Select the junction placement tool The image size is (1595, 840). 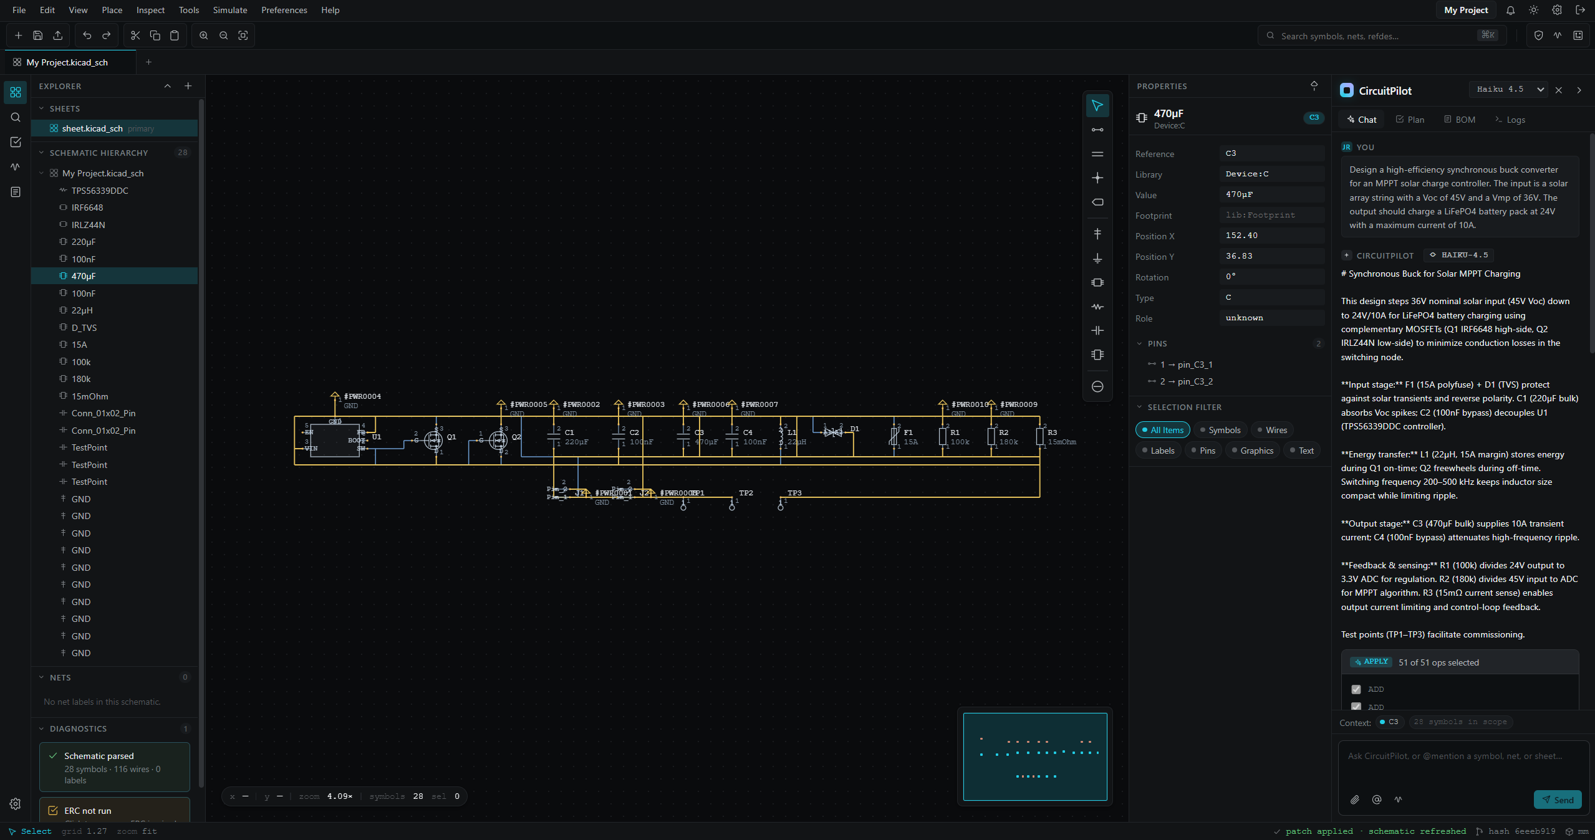[x=1097, y=178]
